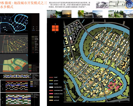Open the road network diagram with yellow dots
133x106 pixels.
coord(14,44)
